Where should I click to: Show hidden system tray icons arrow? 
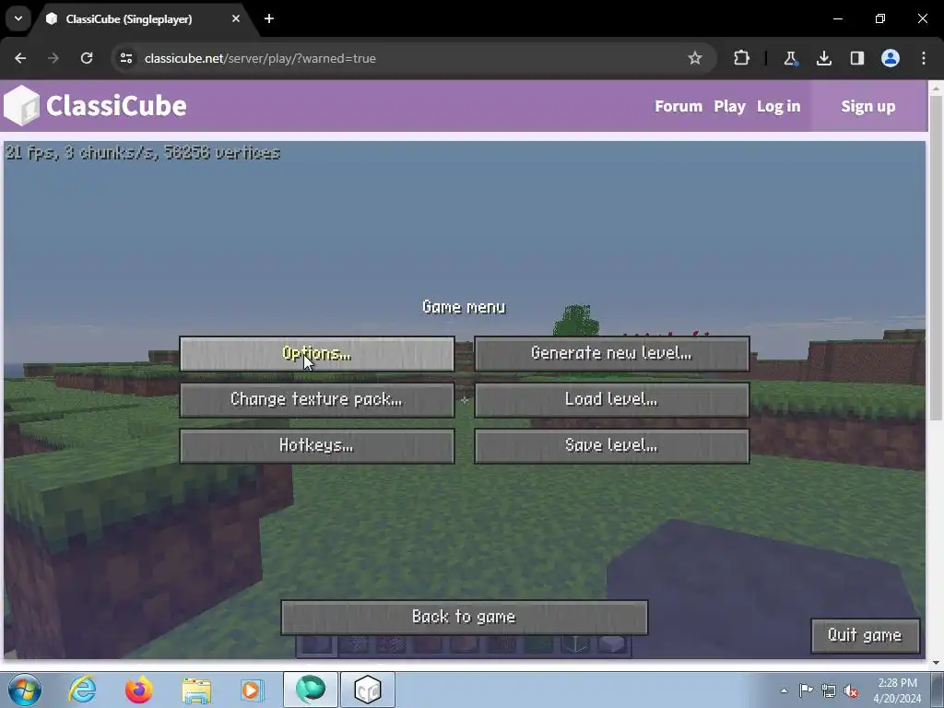[x=784, y=690]
